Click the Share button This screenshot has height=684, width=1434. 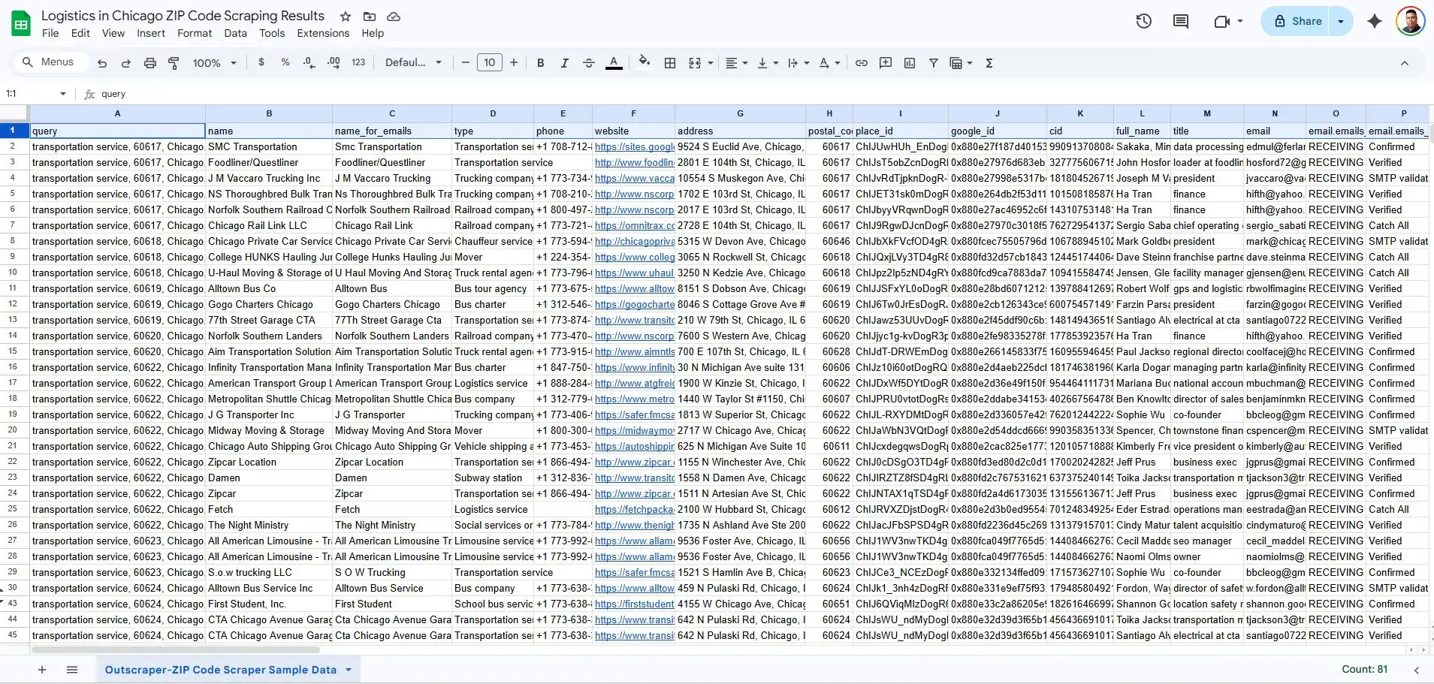tap(1298, 21)
